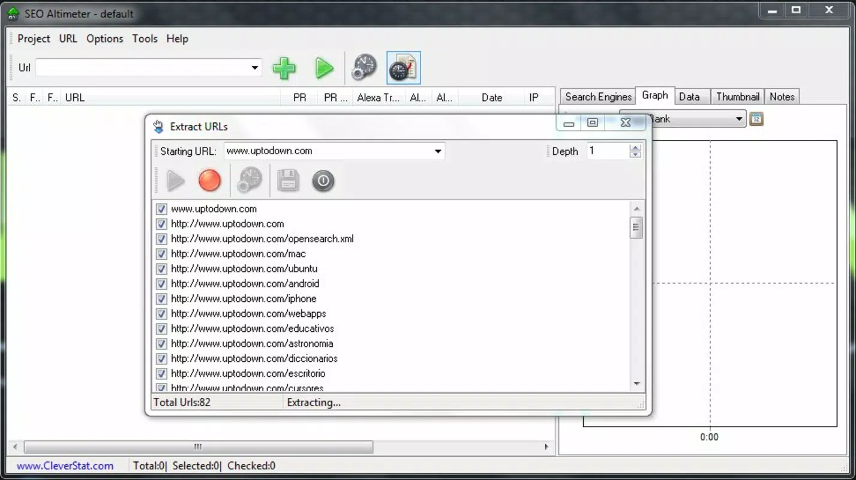
Task: Toggle the uptodown.com/android checkbox
Action: [x=161, y=284]
